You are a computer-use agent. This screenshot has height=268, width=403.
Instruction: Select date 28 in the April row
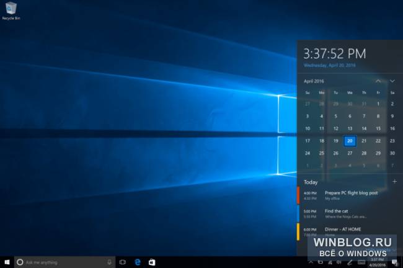tap(364, 153)
